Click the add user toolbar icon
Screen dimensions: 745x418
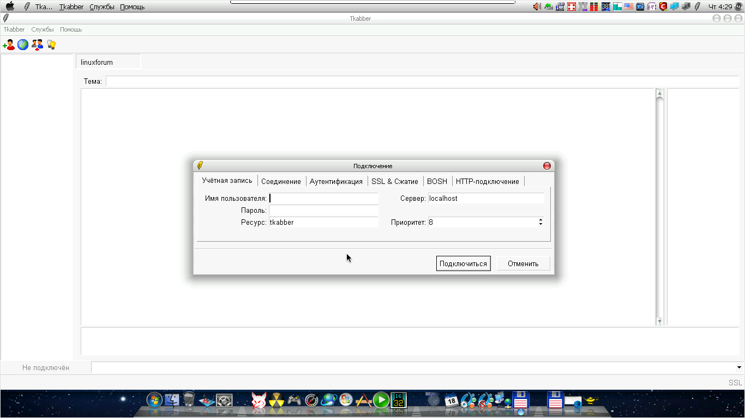coord(9,45)
